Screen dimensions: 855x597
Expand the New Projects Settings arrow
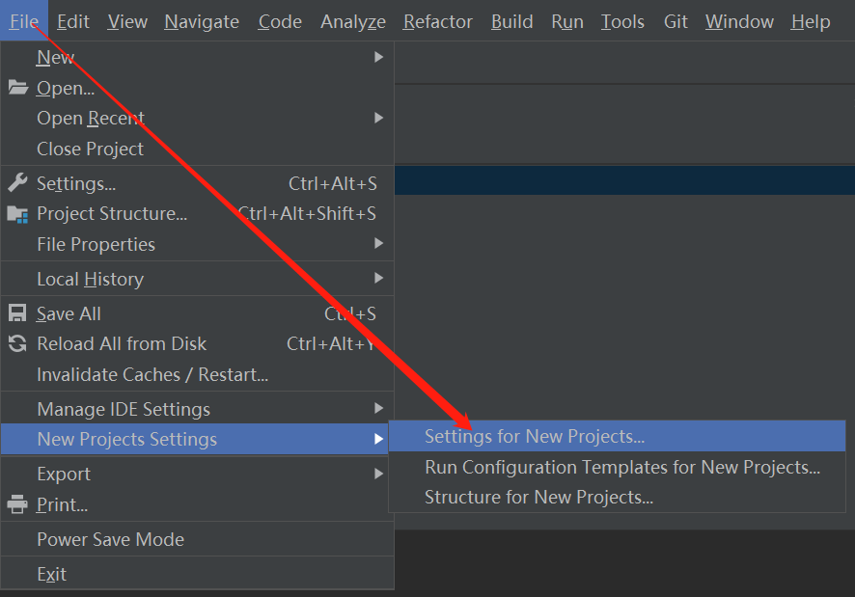pos(378,439)
